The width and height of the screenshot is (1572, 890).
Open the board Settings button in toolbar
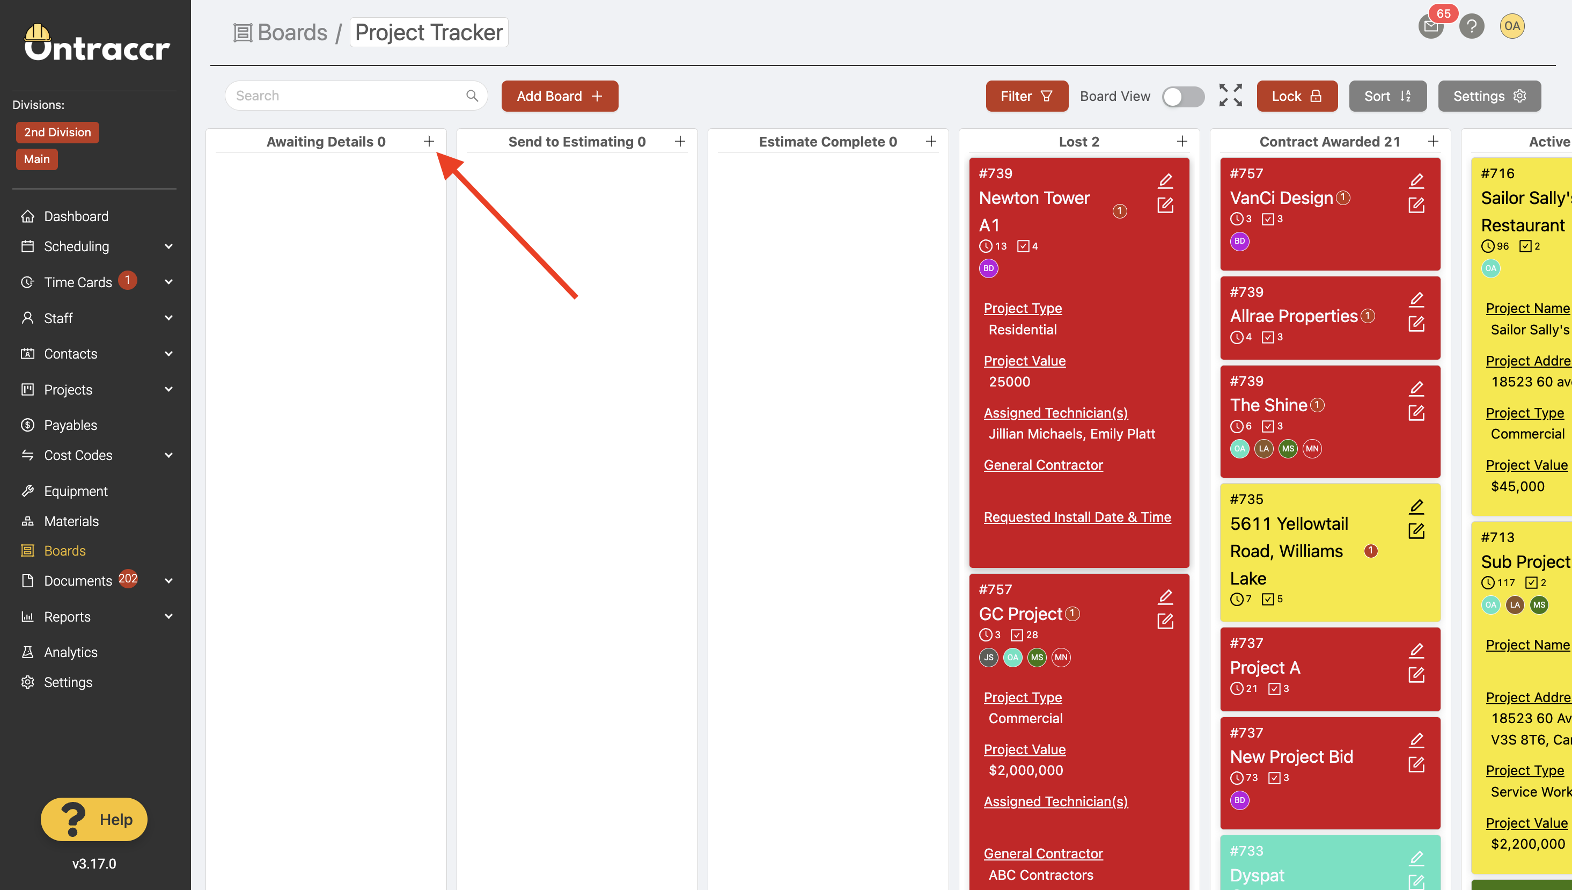click(1489, 96)
